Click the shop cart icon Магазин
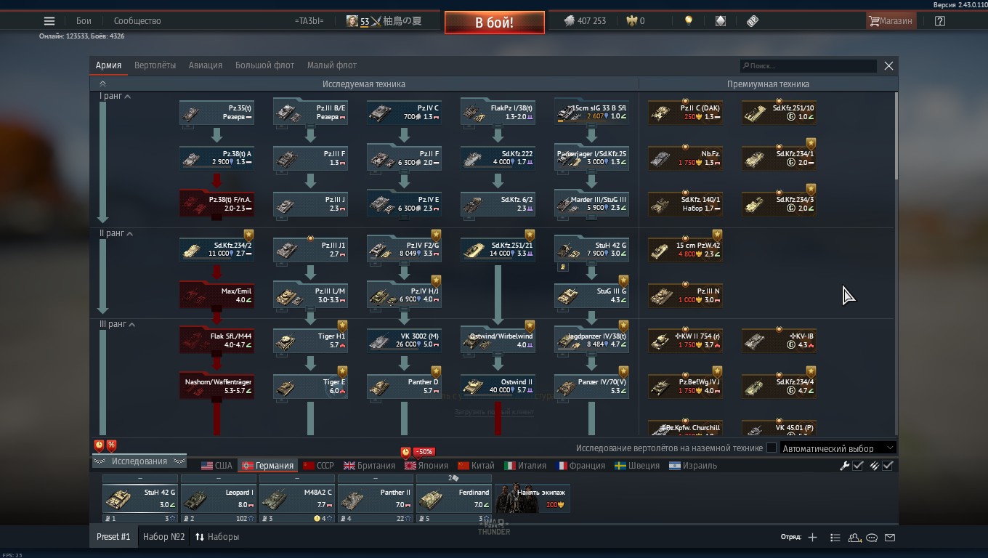Viewport: 988px width, 558px height. pyautogui.click(x=891, y=21)
